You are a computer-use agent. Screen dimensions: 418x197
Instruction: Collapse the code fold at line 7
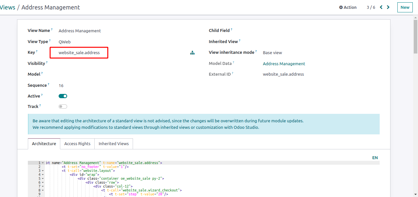(43, 186)
